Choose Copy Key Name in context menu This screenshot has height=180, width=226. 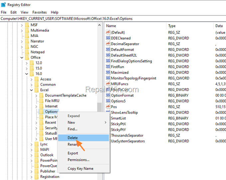(84, 168)
